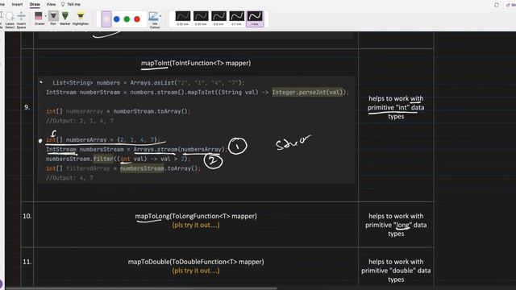Choose the 1 mm pen thickness

(255, 19)
